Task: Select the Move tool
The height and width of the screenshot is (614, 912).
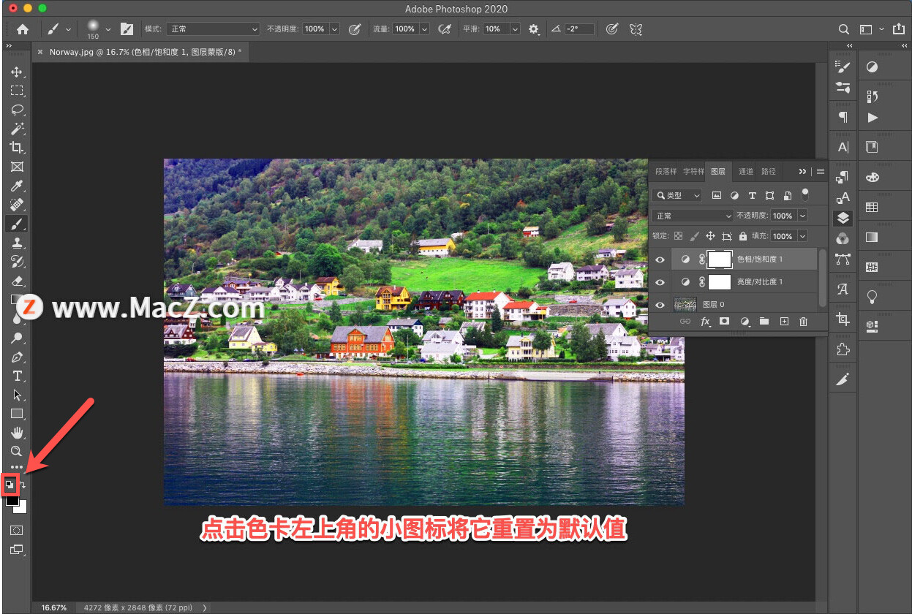Action: 16,72
